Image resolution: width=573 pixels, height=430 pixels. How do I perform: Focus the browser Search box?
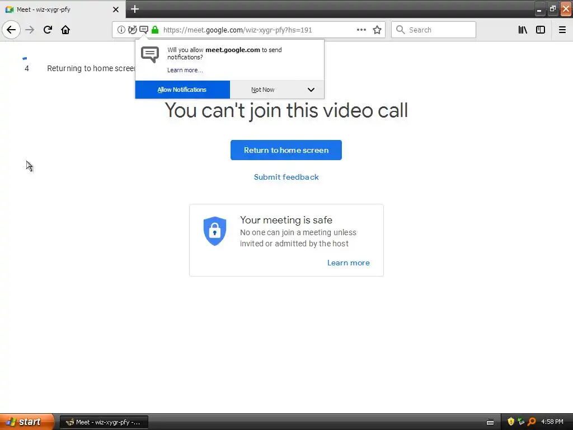(x=434, y=30)
